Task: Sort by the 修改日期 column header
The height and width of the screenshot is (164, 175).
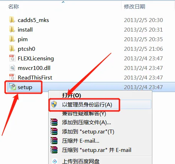Action: pyautogui.click(x=135, y=6)
